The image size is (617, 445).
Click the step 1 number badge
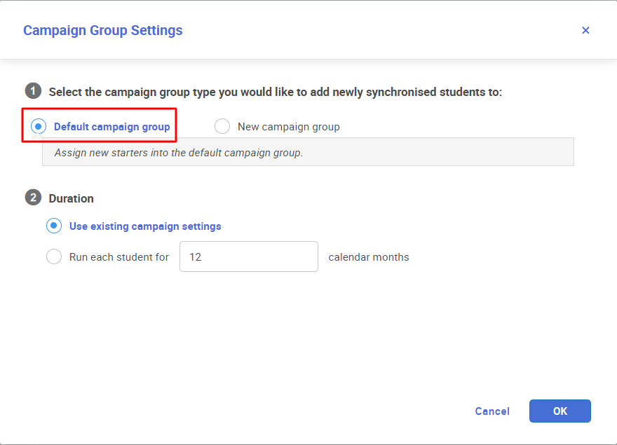[34, 91]
